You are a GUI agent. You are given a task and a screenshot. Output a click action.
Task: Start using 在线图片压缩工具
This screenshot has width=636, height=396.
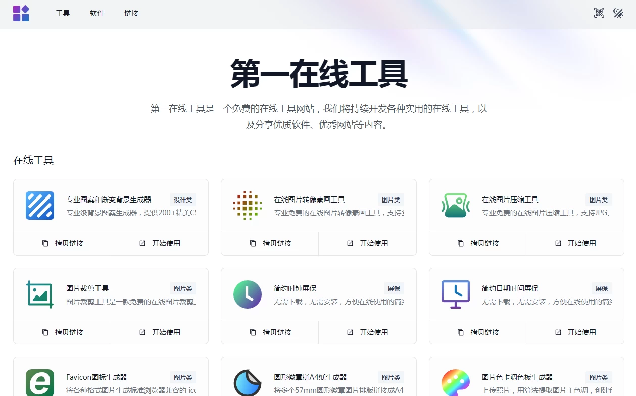(x=575, y=243)
